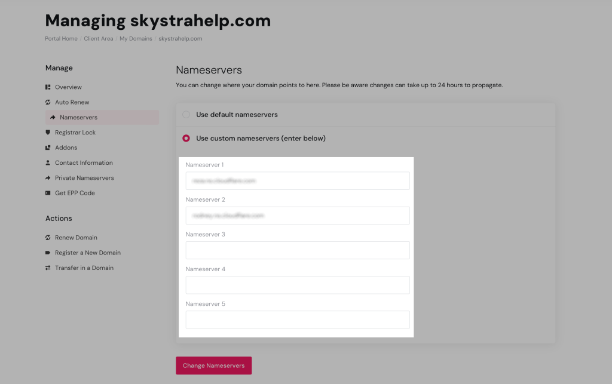The image size is (612, 384).
Task: Open the Client Area breadcrumb link
Action: 98,39
